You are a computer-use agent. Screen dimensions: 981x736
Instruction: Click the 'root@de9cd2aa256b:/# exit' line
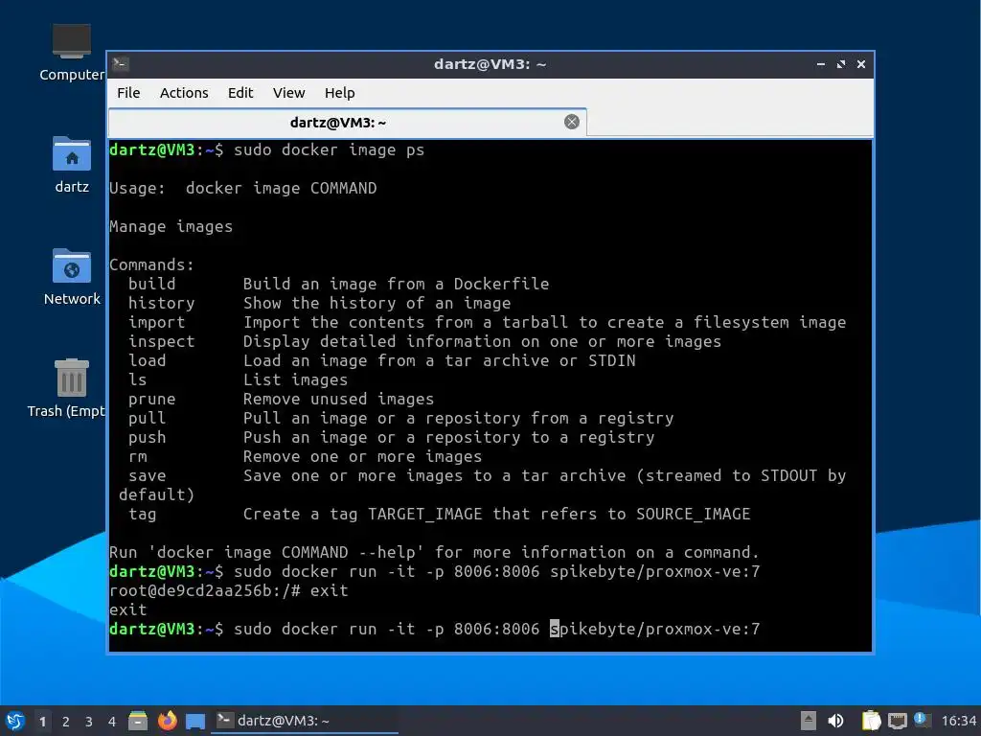[228, 590]
